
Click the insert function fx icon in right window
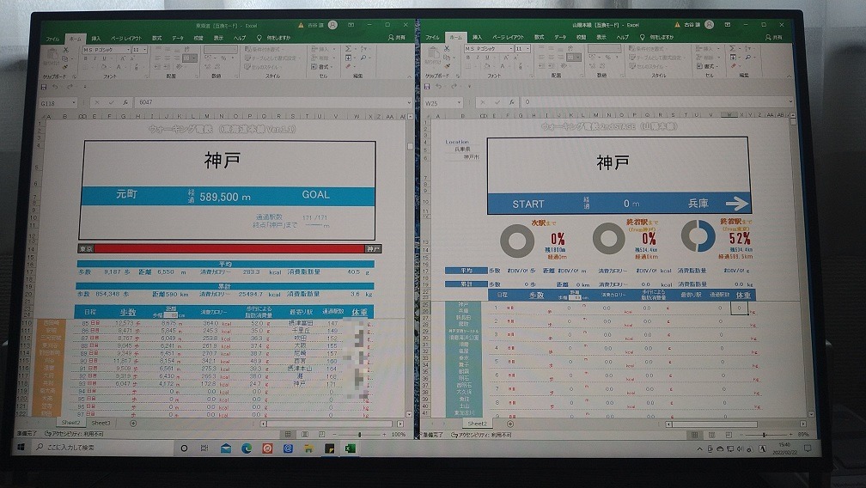tap(512, 103)
